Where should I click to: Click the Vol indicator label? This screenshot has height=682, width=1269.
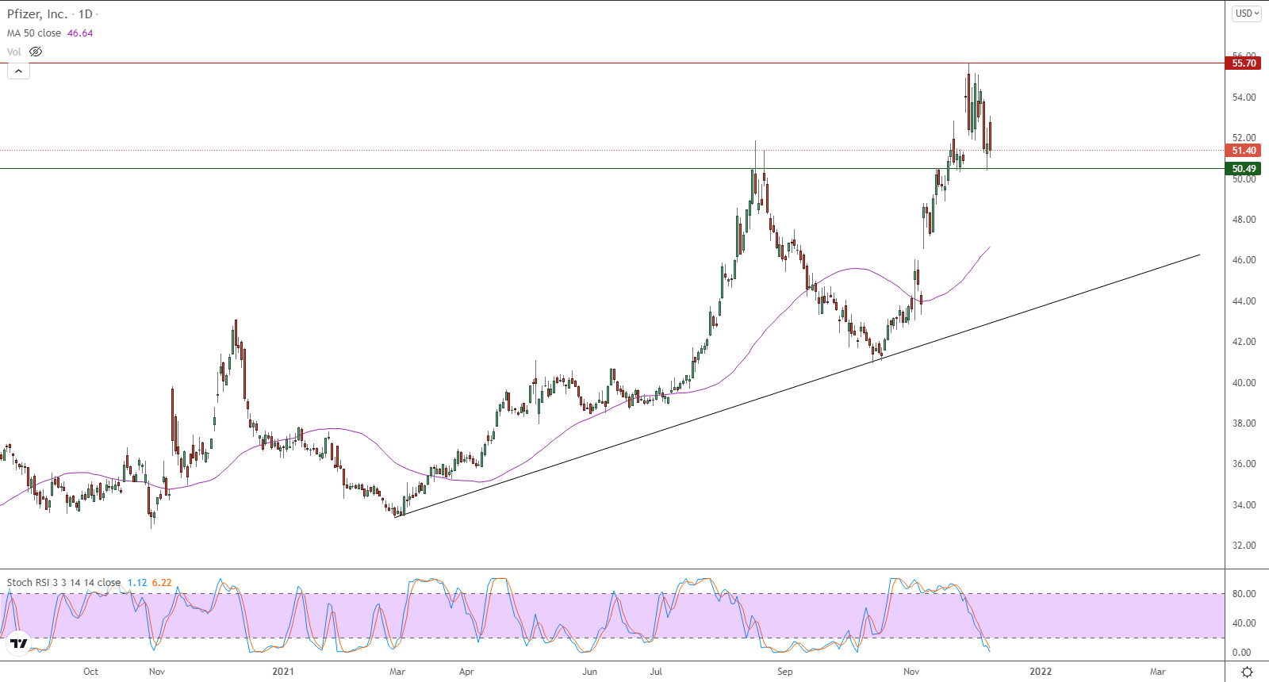pyautogui.click(x=14, y=52)
